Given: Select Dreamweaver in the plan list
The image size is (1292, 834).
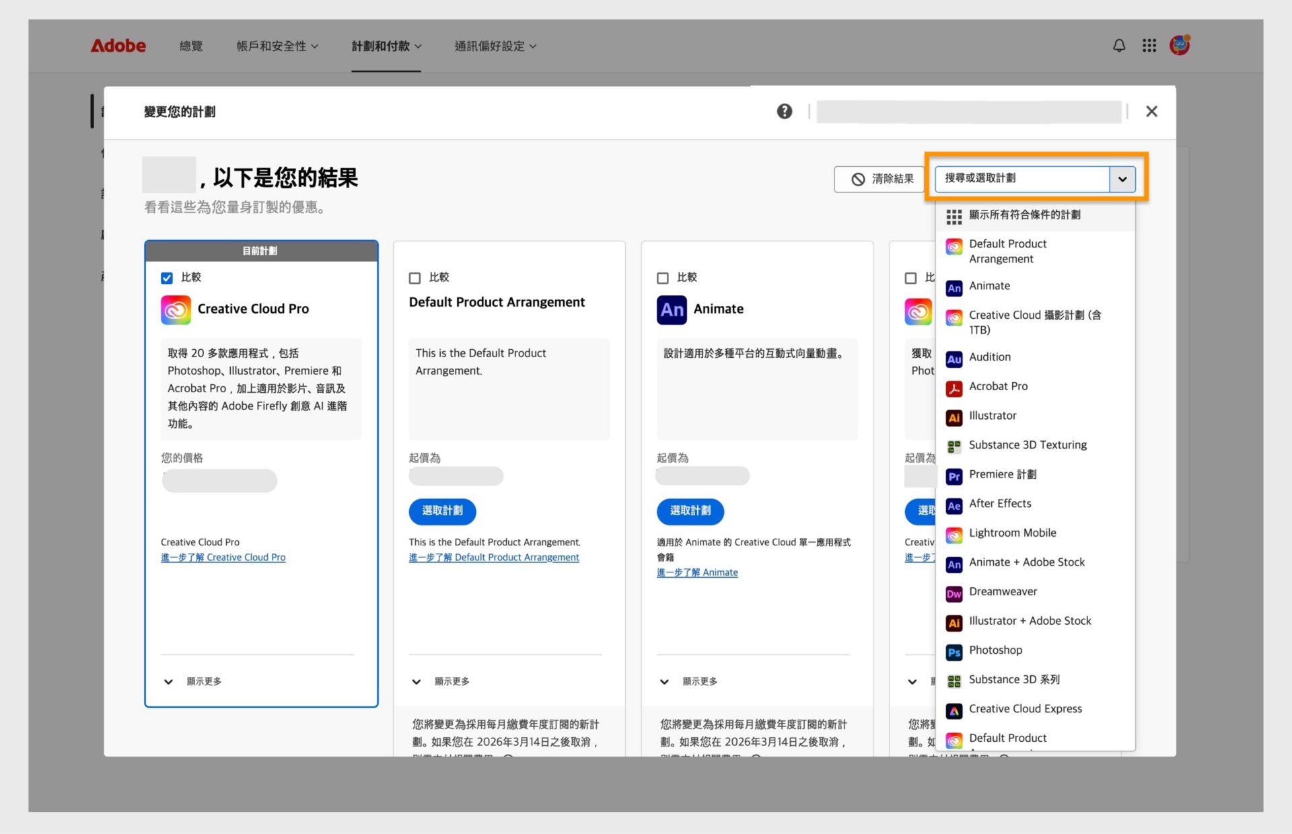Looking at the screenshot, I should (1003, 592).
